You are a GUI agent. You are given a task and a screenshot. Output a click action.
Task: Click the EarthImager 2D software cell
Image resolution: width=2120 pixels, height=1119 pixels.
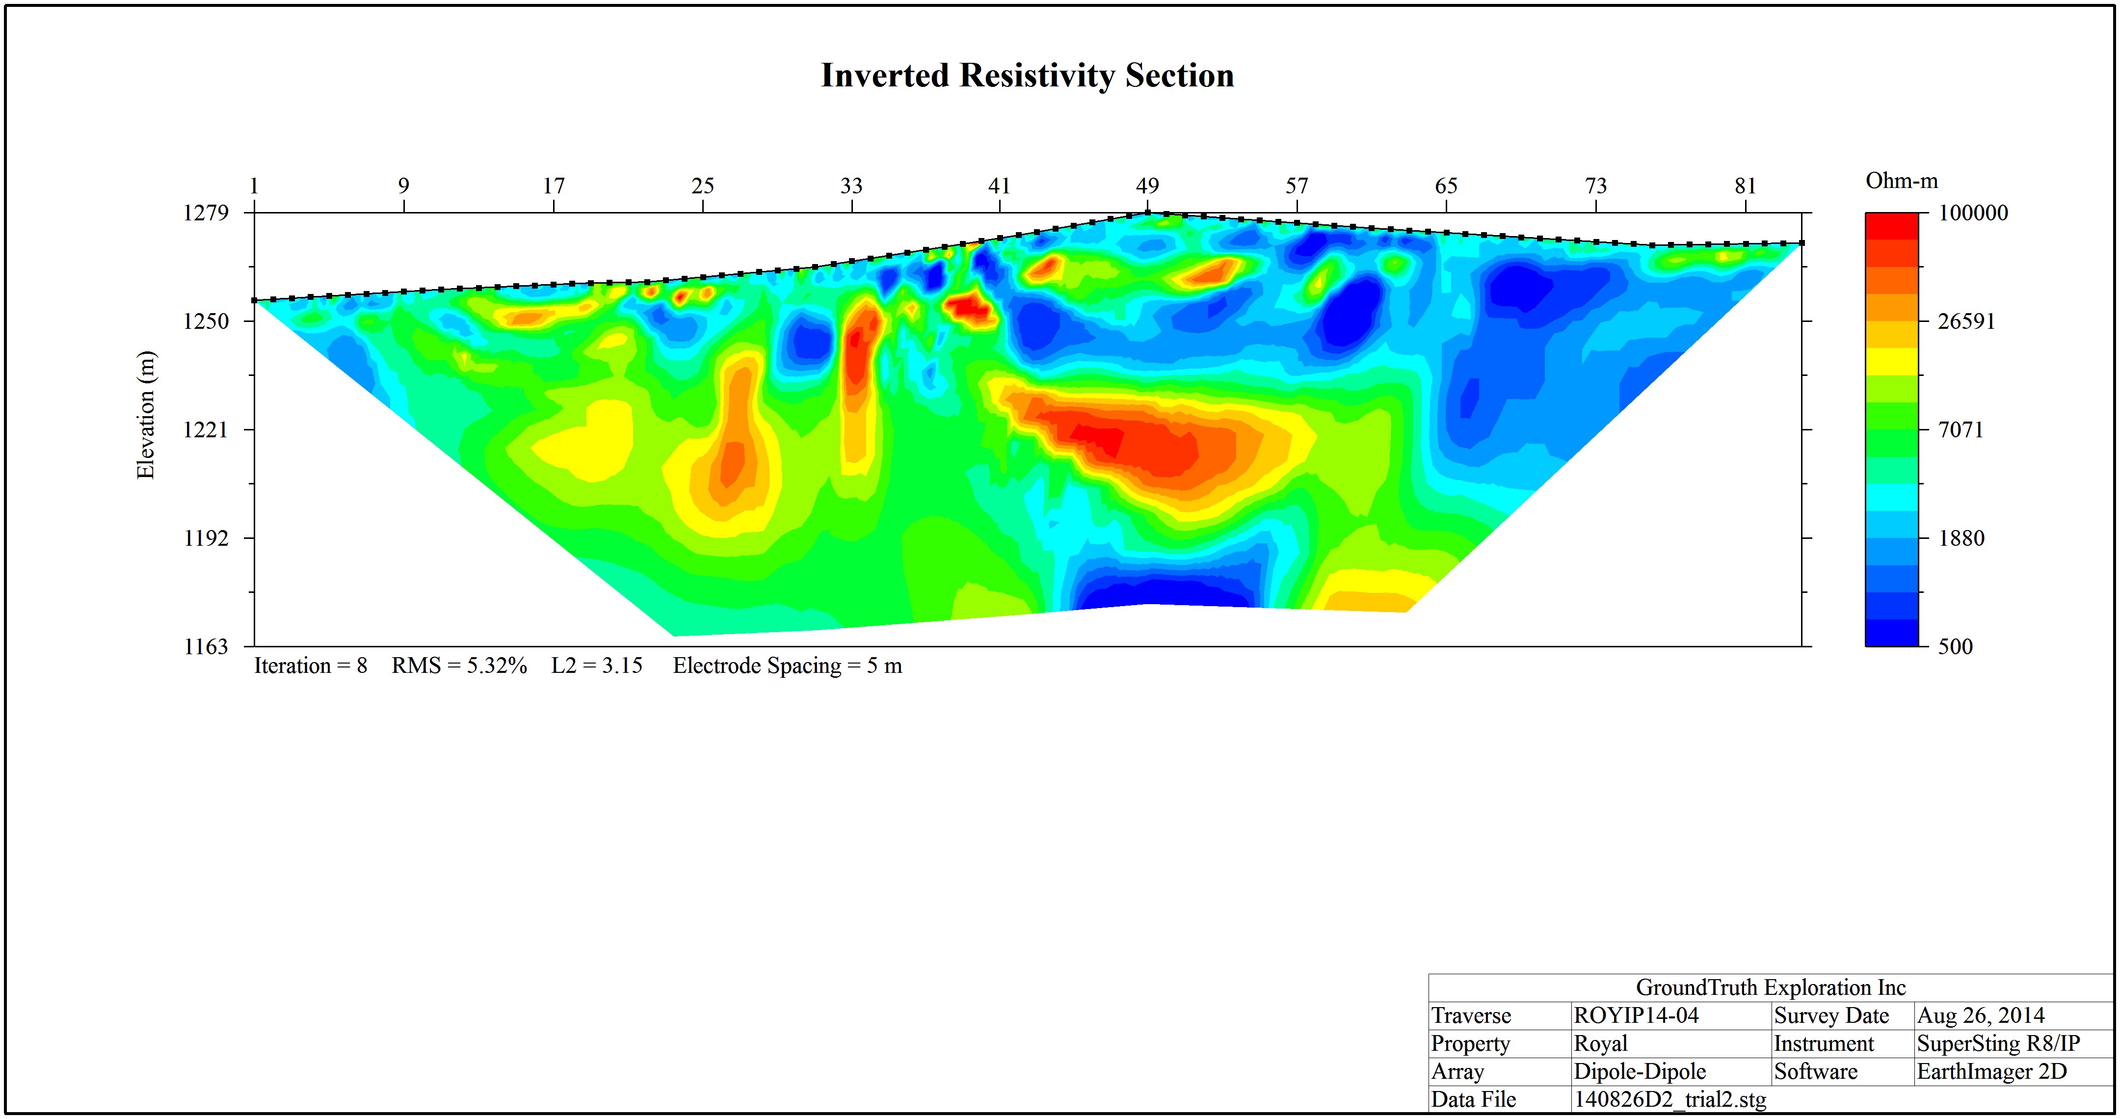tap(1991, 1071)
